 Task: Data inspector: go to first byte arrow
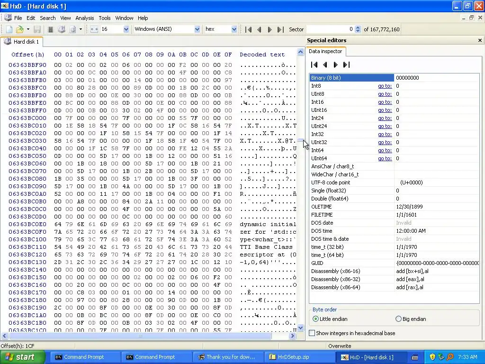pyautogui.click(x=314, y=64)
